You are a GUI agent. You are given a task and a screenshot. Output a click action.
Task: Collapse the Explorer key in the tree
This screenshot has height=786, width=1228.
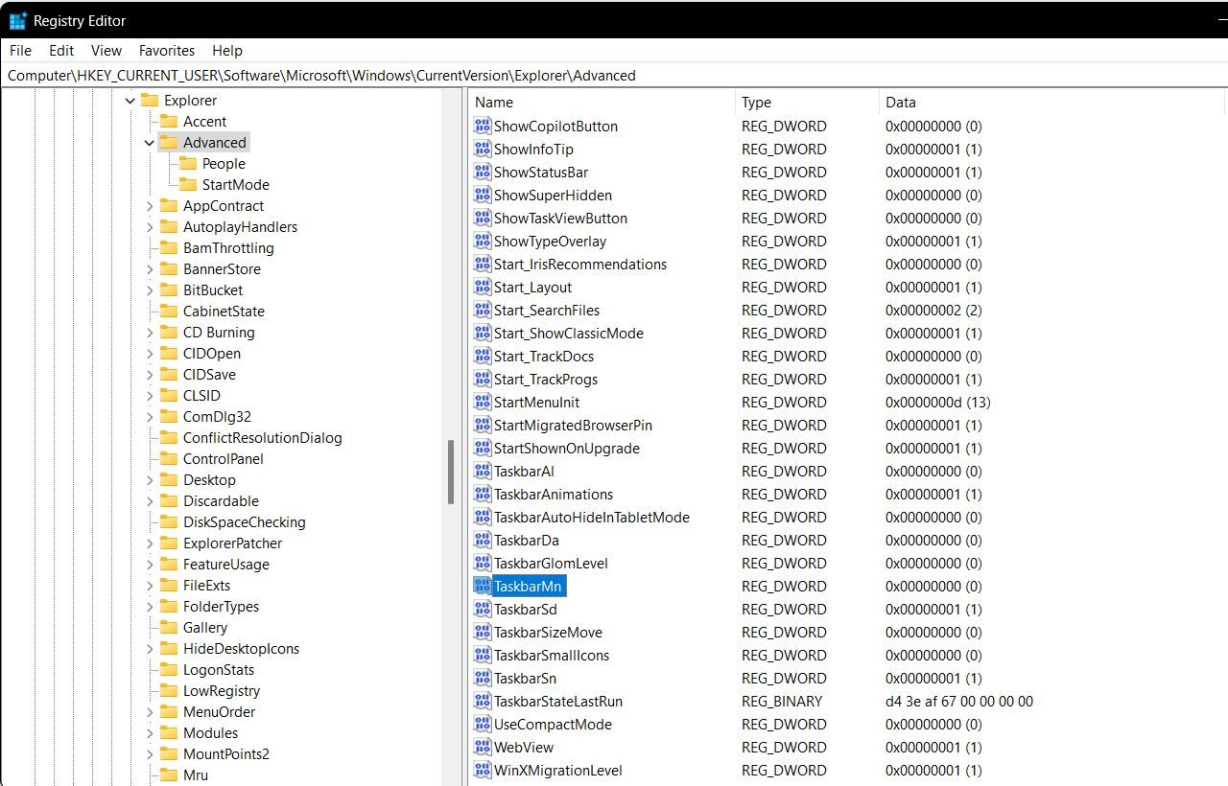coord(130,100)
